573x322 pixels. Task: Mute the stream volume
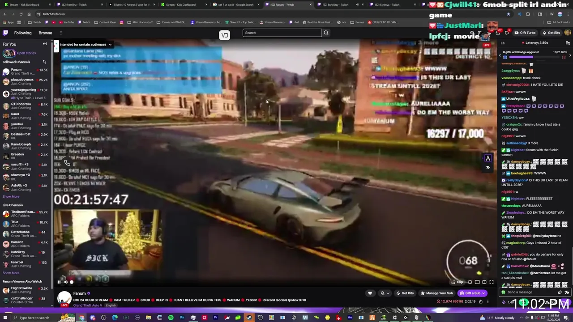(66, 282)
